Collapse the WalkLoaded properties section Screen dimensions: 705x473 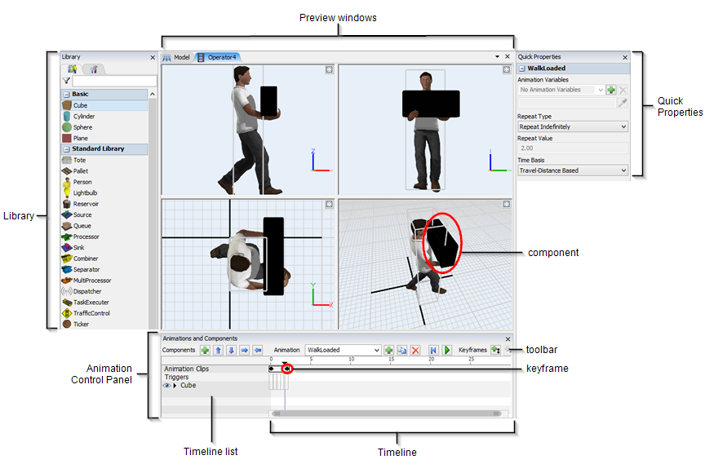pos(521,69)
